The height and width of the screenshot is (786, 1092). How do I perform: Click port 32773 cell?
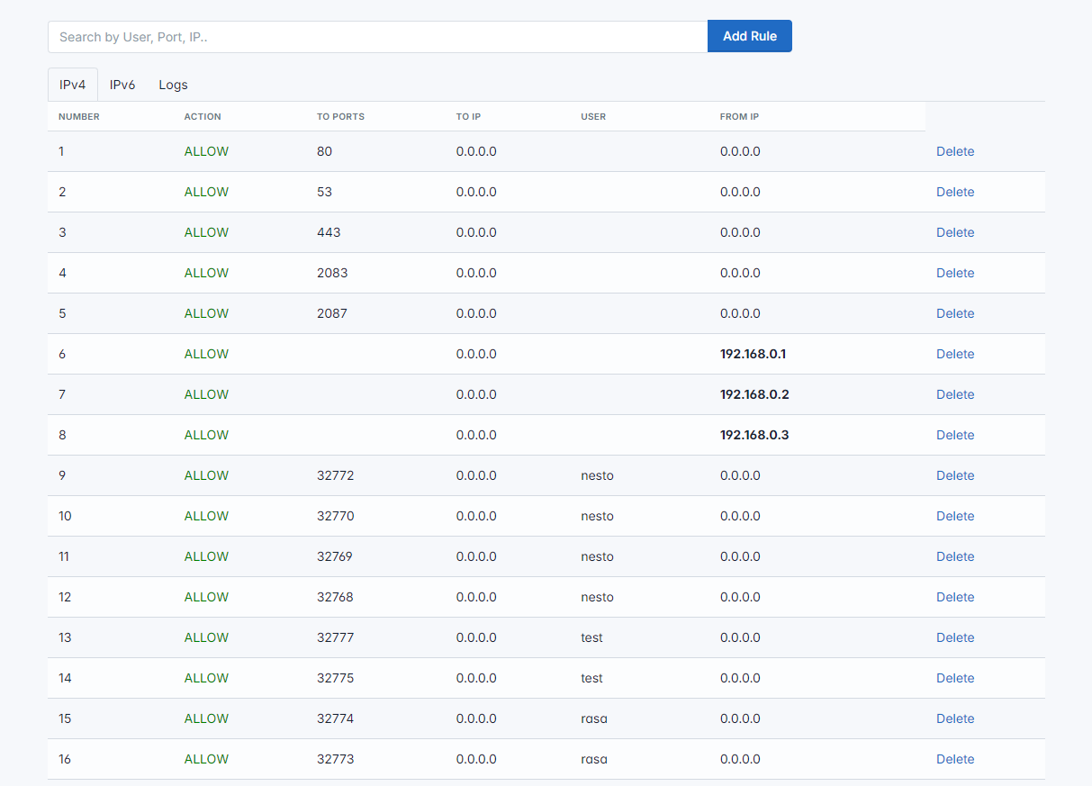[335, 759]
